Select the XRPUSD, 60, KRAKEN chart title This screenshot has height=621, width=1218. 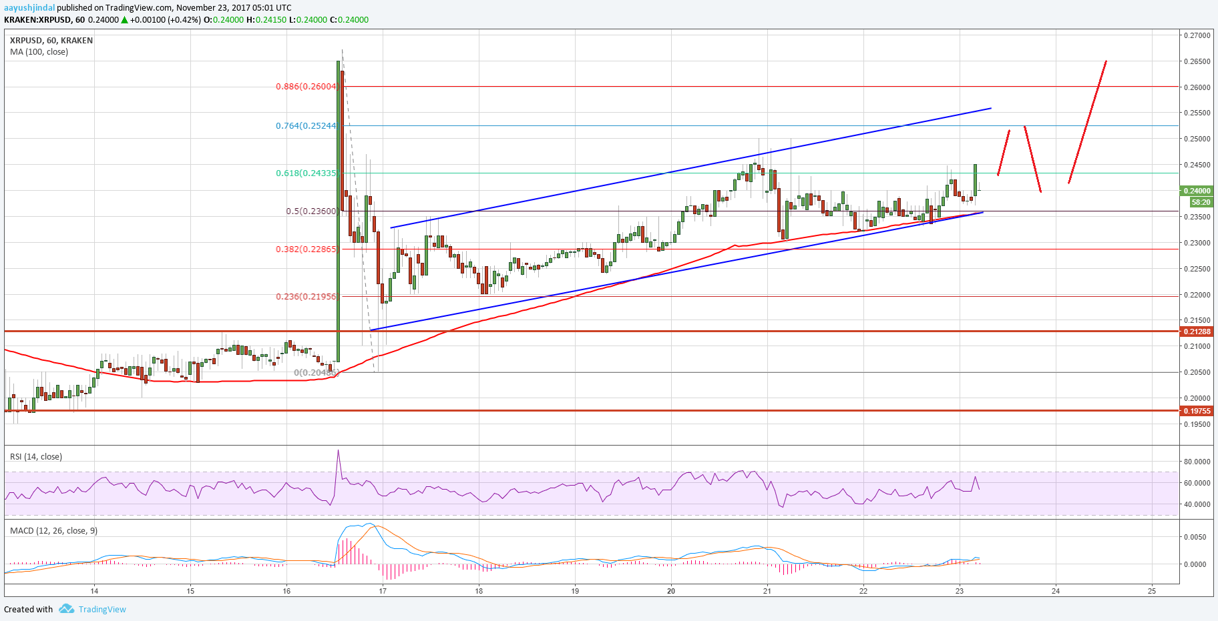click(x=51, y=40)
